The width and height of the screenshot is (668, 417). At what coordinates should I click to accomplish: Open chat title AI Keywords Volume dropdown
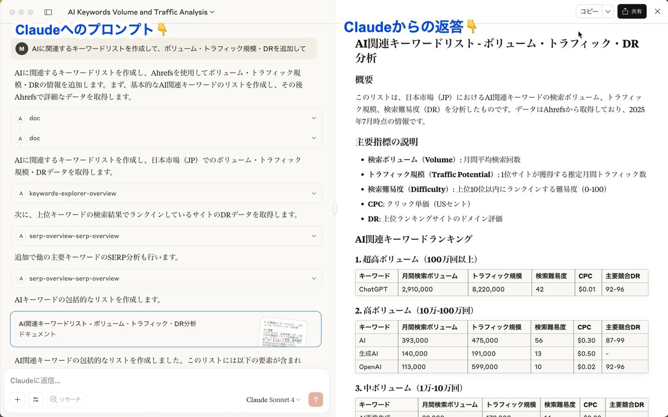(x=141, y=12)
